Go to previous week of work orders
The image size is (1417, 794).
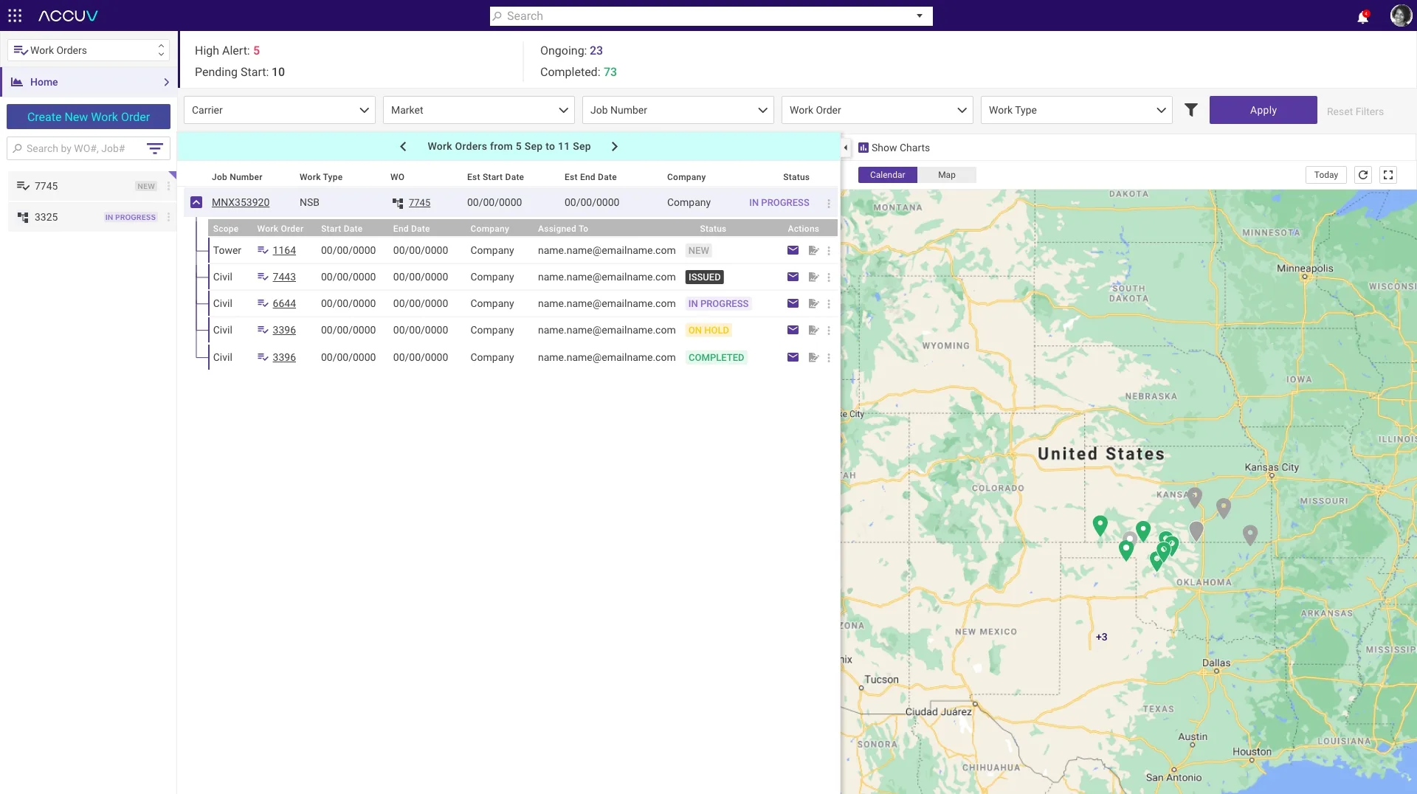403,146
